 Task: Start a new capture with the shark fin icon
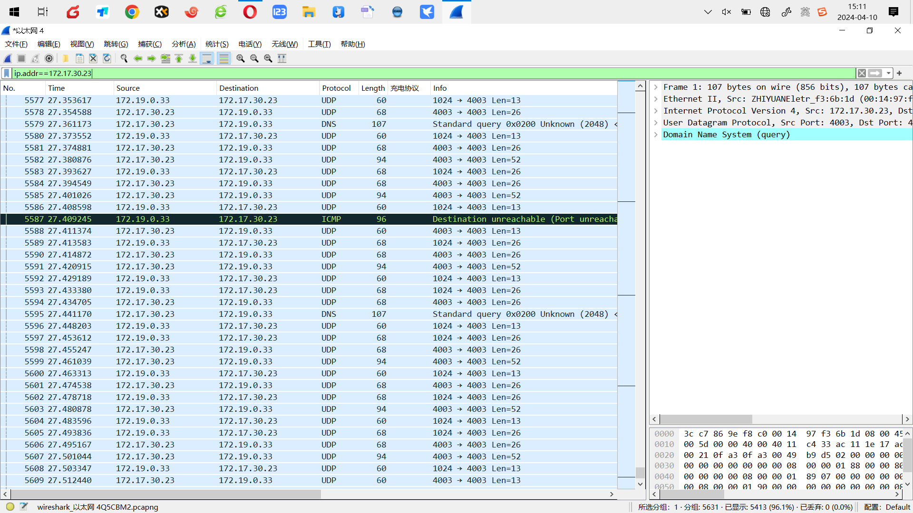(x=8, y=58)
